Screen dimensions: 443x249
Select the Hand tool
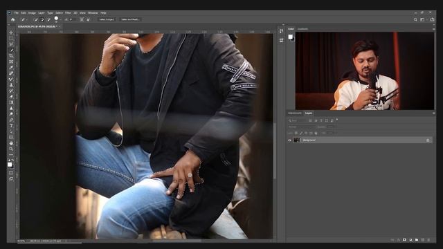11,143
